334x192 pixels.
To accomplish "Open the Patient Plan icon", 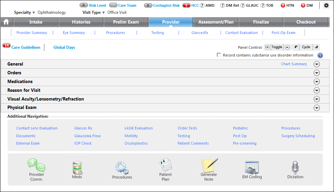I will point(165,165).
